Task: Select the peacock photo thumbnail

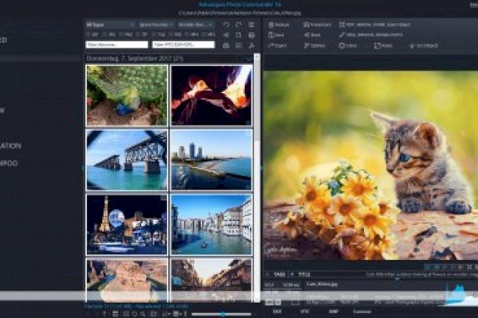Action: click(126, 95)
